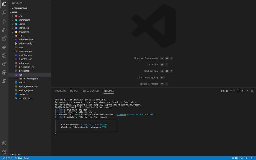Open the http://127.0.0.1:3333 server link
The image size is (256, 160).
(x=94, y=125)
